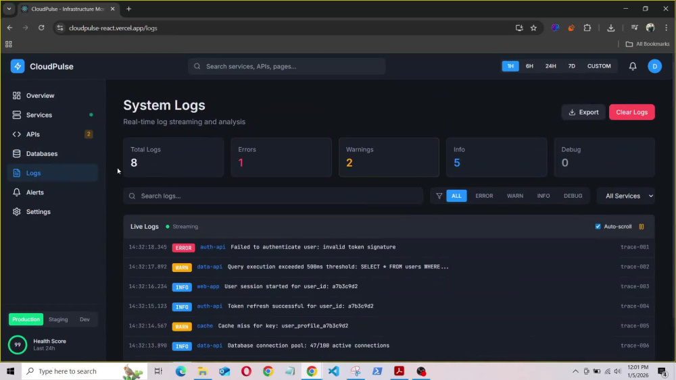Click the filter funnel icon
Viewport: 676px width, 380px height.
pos(439,196)
